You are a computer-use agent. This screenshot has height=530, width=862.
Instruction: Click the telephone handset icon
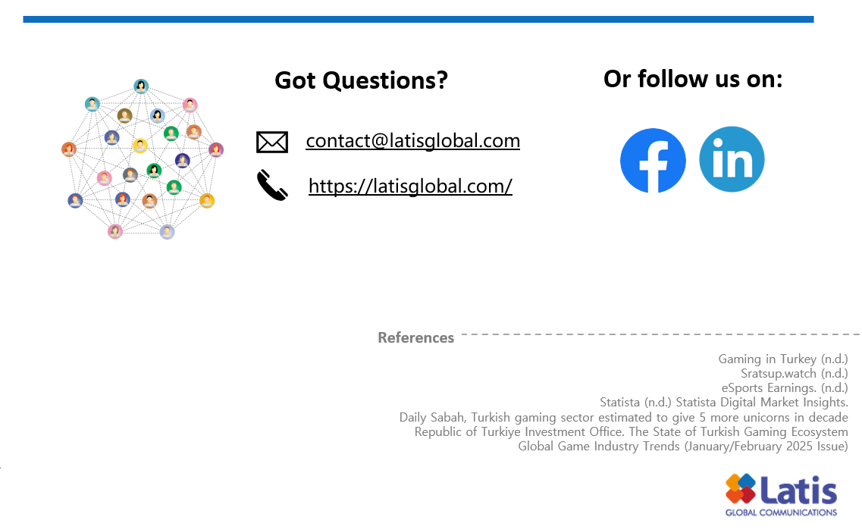point(272,185)
